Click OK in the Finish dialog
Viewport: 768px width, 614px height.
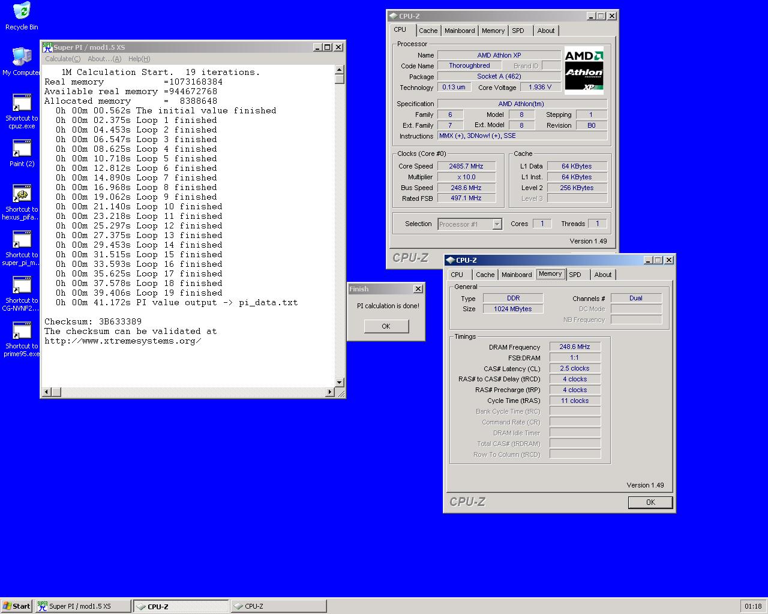(386, 326)
